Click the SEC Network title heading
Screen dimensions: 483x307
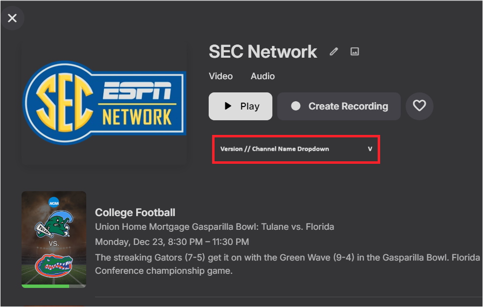pyautogui.click(x=263, y=51)
